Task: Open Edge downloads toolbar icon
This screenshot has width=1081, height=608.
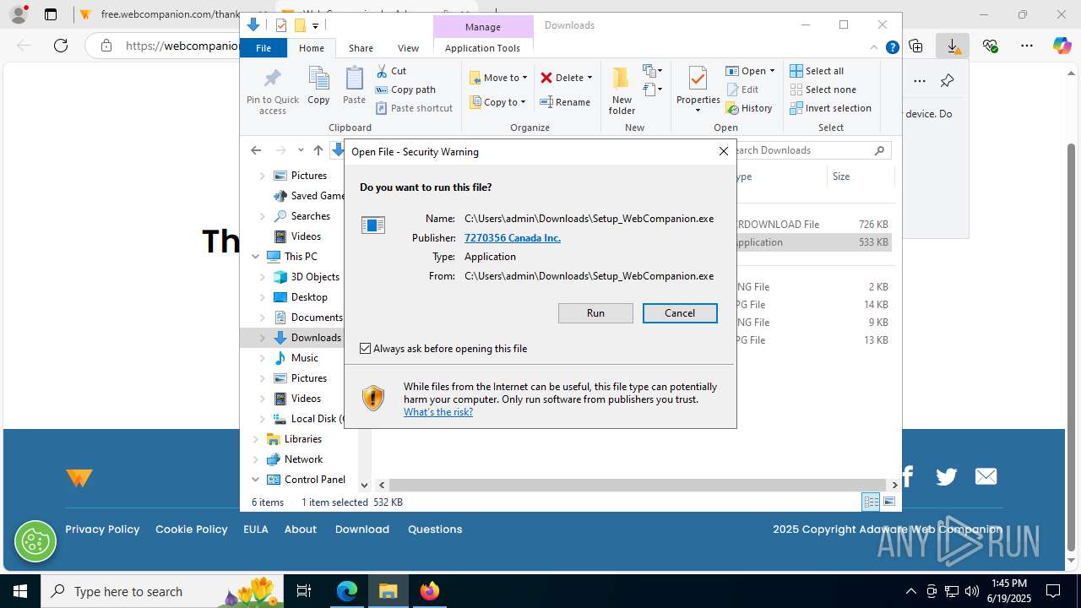Action: tap(953, 46)
